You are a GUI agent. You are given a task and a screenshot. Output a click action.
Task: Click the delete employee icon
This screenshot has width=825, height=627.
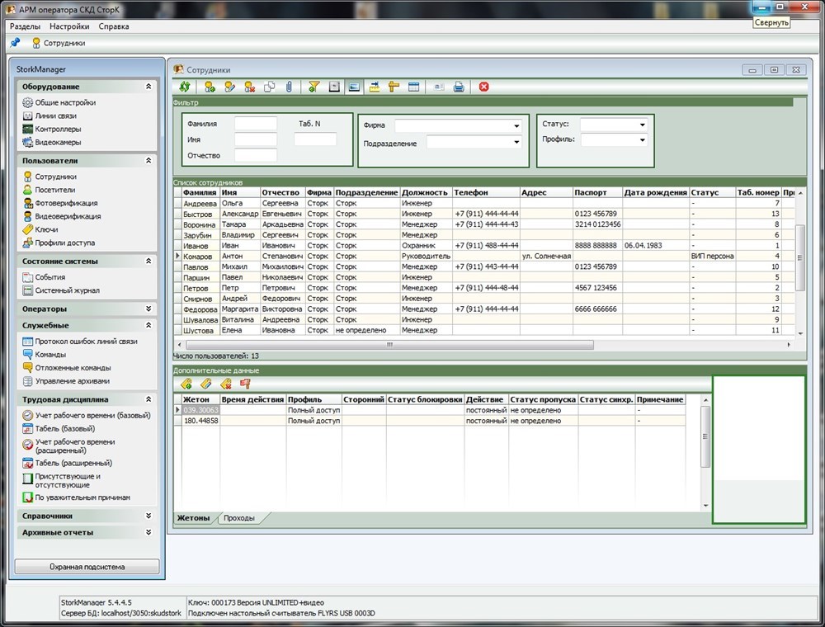pyautogui.click(x=249, y=87)
